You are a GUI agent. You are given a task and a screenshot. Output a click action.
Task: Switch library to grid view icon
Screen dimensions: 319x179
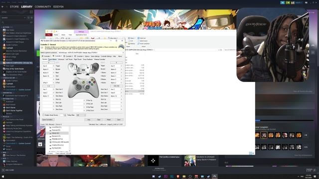coord(31,12)
